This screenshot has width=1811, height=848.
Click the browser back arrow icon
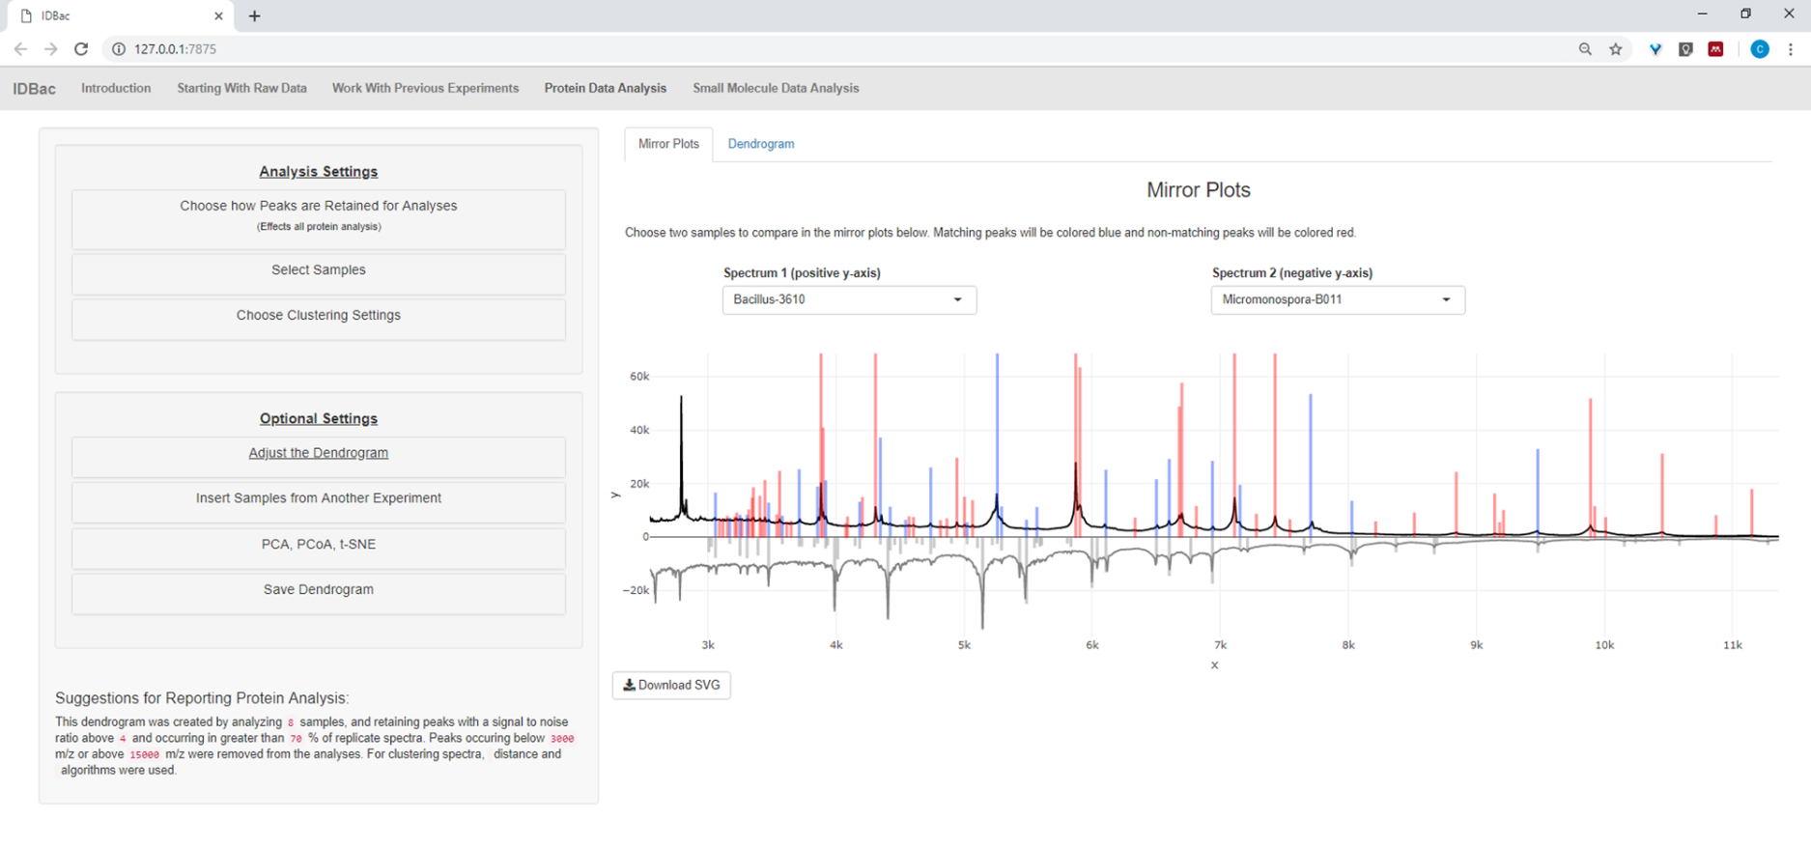[20, 49]
